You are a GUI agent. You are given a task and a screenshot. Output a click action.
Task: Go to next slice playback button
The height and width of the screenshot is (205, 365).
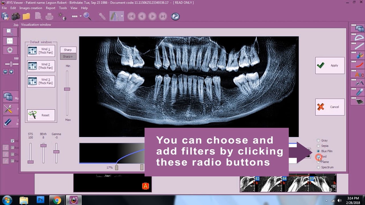[152, 16]
